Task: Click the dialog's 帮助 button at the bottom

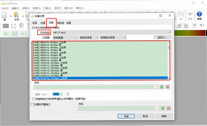Action: 164,116
